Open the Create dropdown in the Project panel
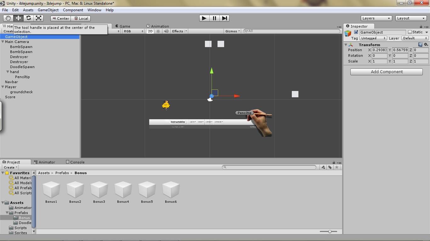 click(x=10, y=167)
